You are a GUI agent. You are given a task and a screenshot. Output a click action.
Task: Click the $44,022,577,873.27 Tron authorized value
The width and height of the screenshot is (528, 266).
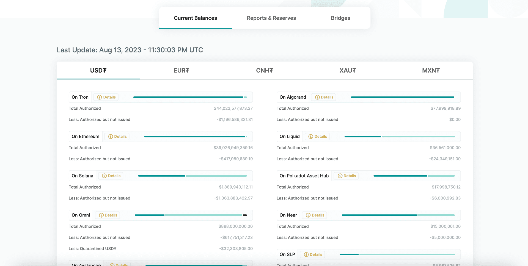[233, 109]
